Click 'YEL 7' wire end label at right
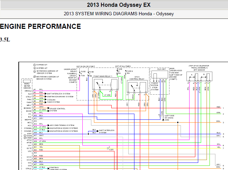 click(221, 148)
